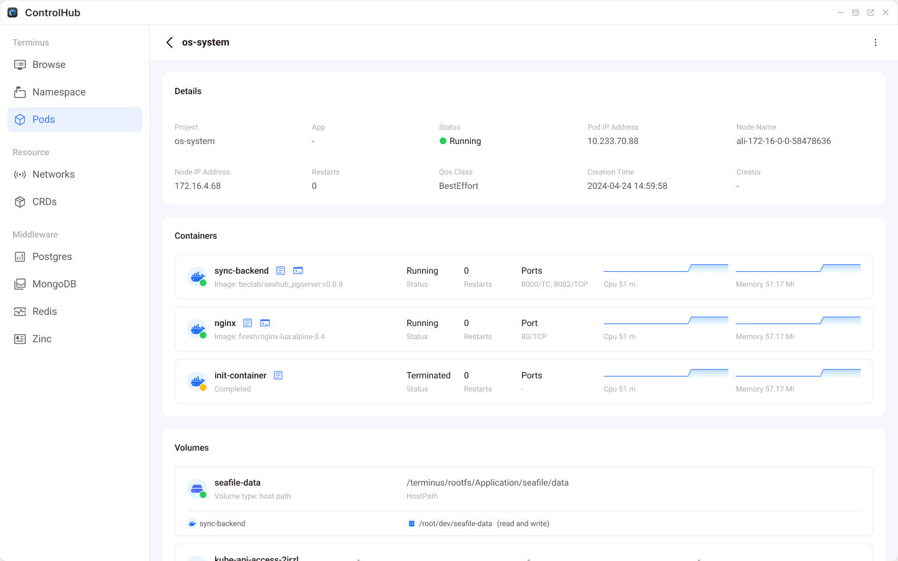Screen dimensions: 898x561
Task: Open logs icon beside nginx container
Action: [x=248, y=323]
